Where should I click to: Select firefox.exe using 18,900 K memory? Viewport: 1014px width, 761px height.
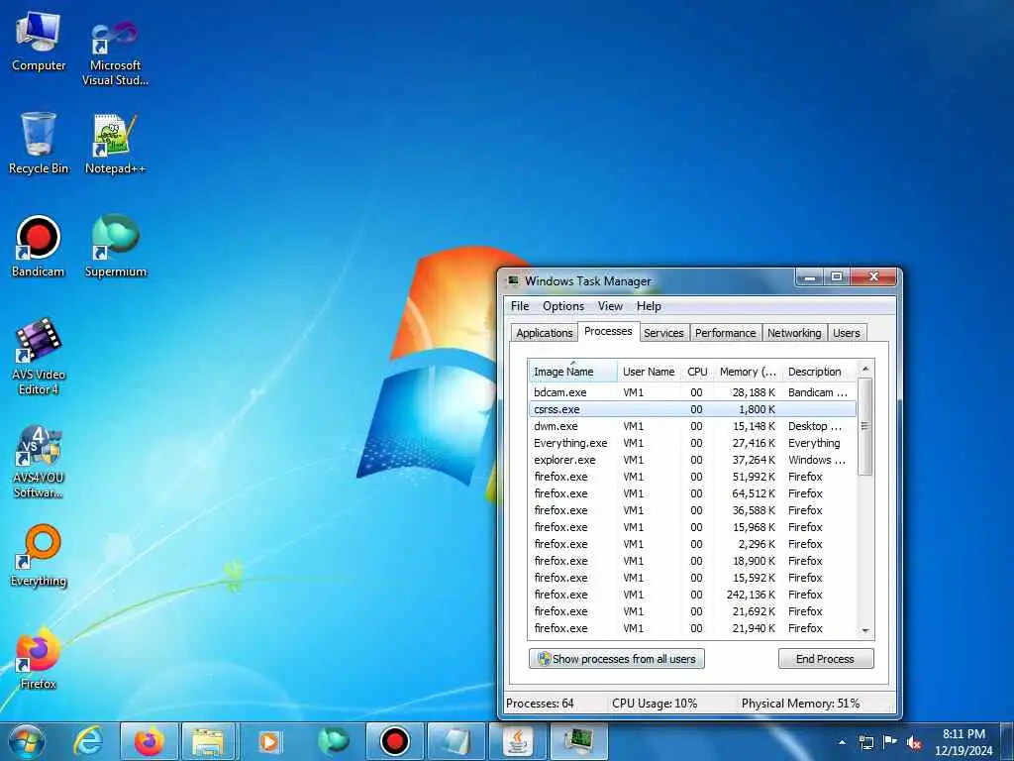692,561
